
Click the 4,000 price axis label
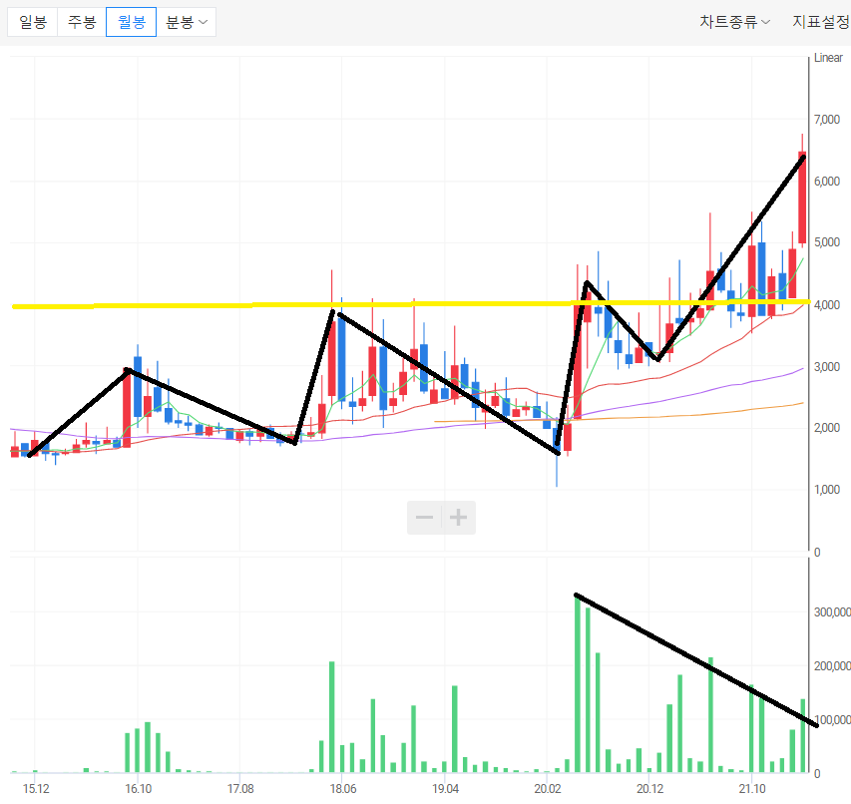[x=827, y=305]
